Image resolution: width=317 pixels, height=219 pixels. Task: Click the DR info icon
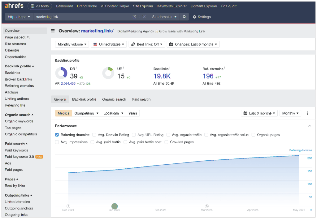[76, 68]
